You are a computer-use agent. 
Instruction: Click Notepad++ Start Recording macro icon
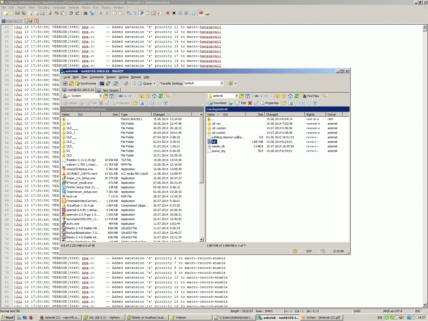[168, 13]
